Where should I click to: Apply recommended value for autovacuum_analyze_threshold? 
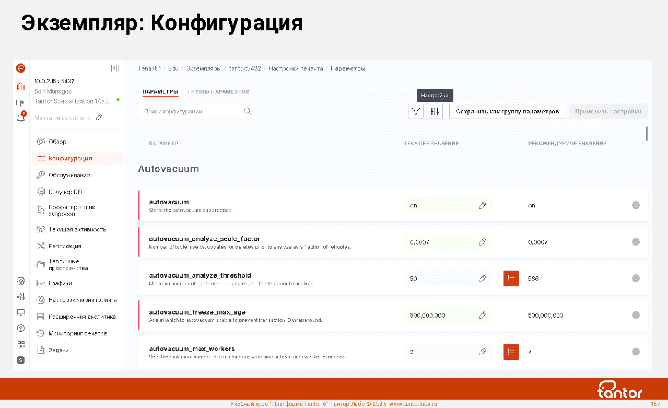[511, 278]
